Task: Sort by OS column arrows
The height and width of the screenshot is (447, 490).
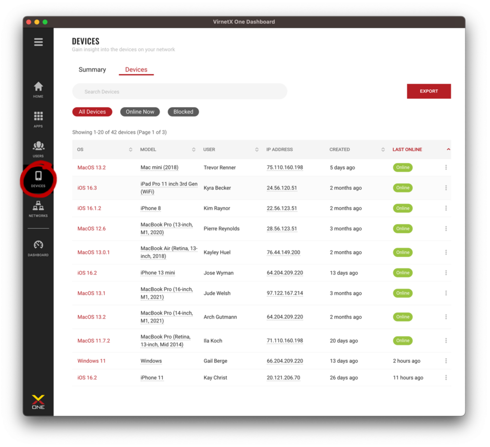Action: tap(131, 150)
